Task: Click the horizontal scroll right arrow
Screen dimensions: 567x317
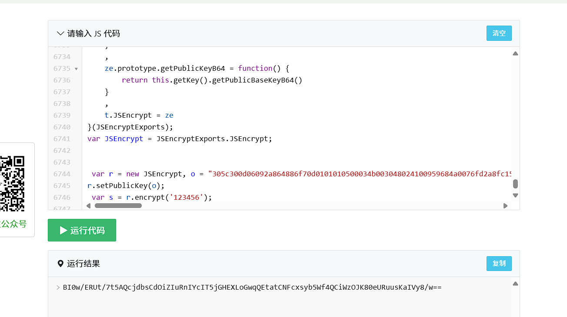Action: pyautogui.click(x=505, y=206)
